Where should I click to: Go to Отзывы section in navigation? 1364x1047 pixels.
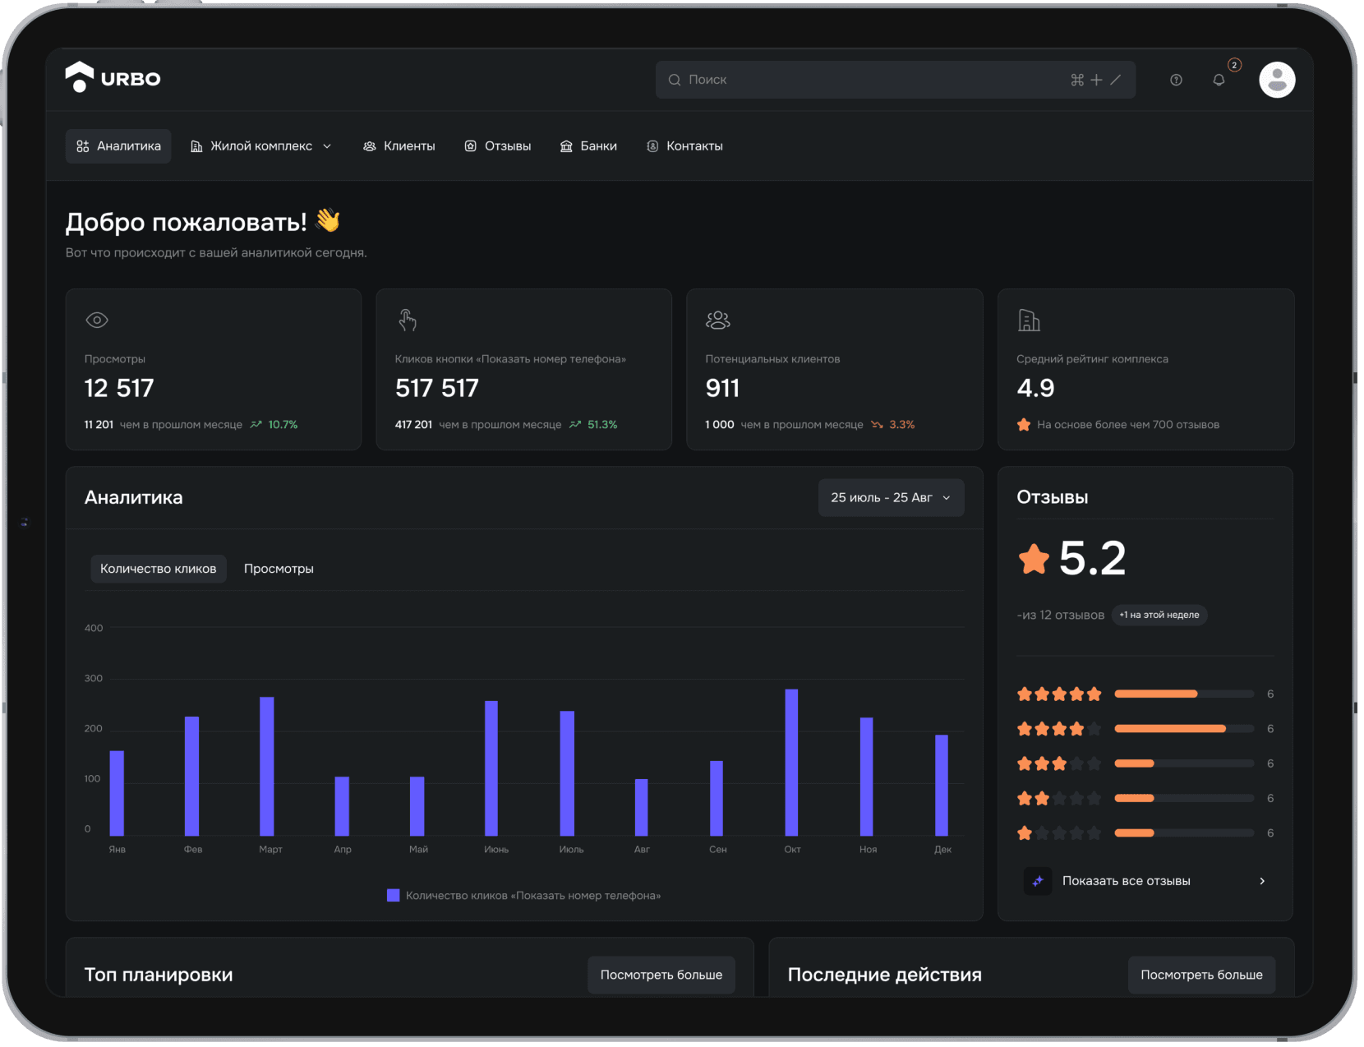coord(498,146)
